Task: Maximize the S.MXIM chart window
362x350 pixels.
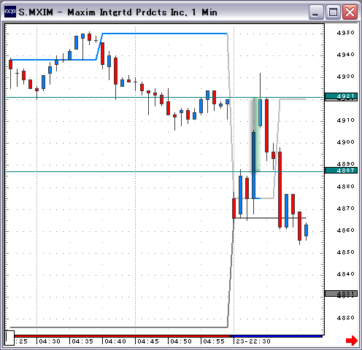Action: [x=333, y=12]
